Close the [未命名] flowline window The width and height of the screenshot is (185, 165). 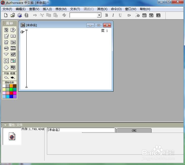[x=107, y=25]
